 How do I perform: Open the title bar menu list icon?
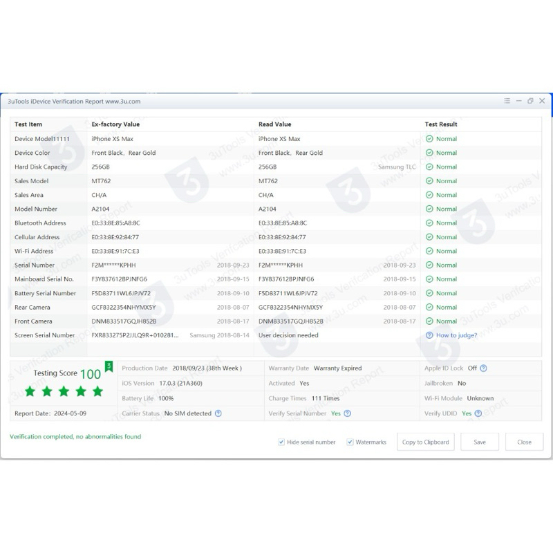pyautogui.click(x=507, y=101)
